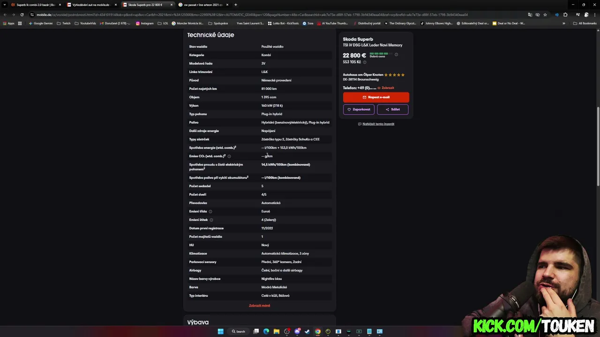600x337 pixels.
Task: Open the Spolupráce bookmark folder
Action: 218,23
